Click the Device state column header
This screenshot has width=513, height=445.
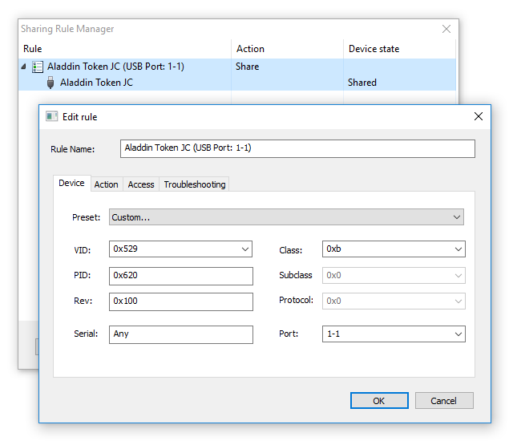[399, 49]
